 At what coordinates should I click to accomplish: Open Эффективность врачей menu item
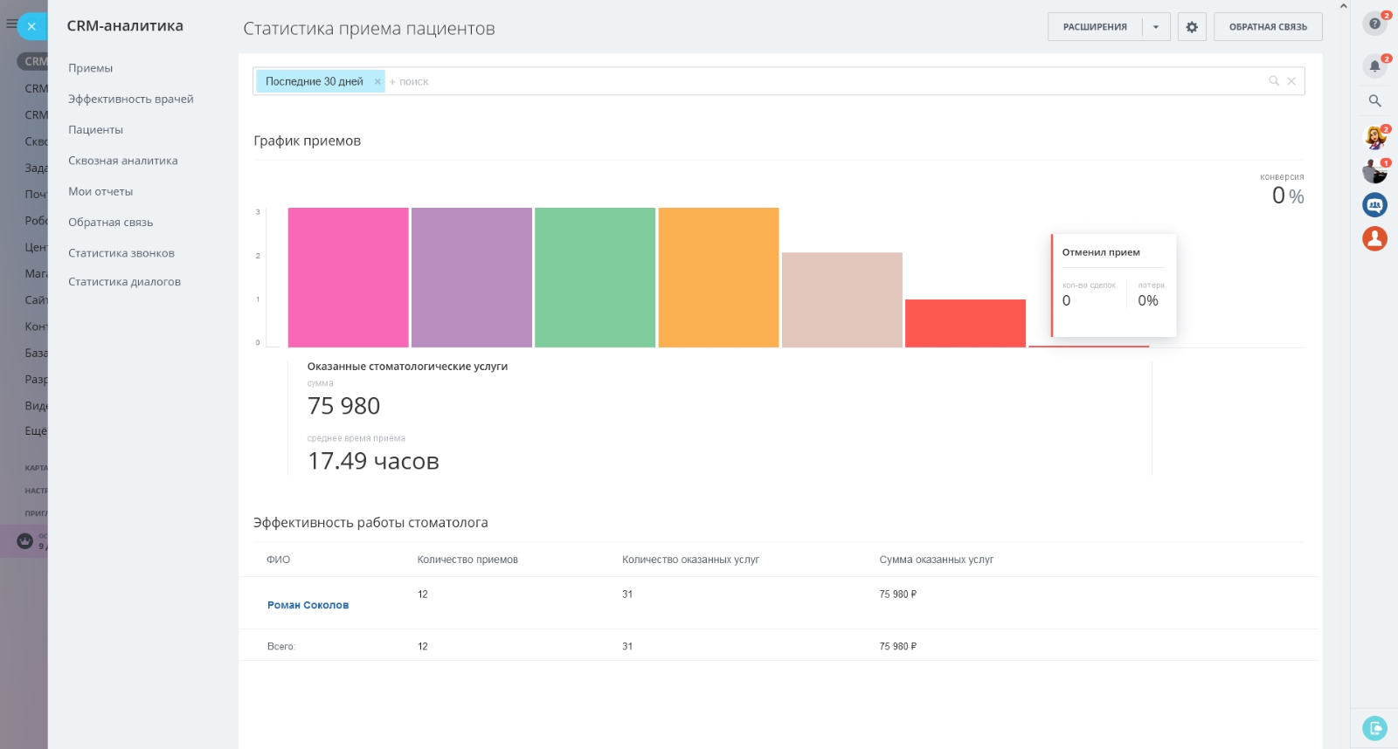click(x=131, y=100)
